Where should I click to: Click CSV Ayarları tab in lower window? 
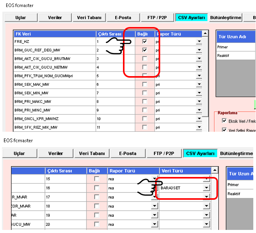(200, 153)
